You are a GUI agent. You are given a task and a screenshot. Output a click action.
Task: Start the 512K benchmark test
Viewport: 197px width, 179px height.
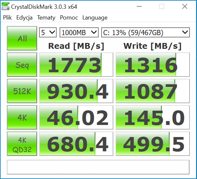22,91
